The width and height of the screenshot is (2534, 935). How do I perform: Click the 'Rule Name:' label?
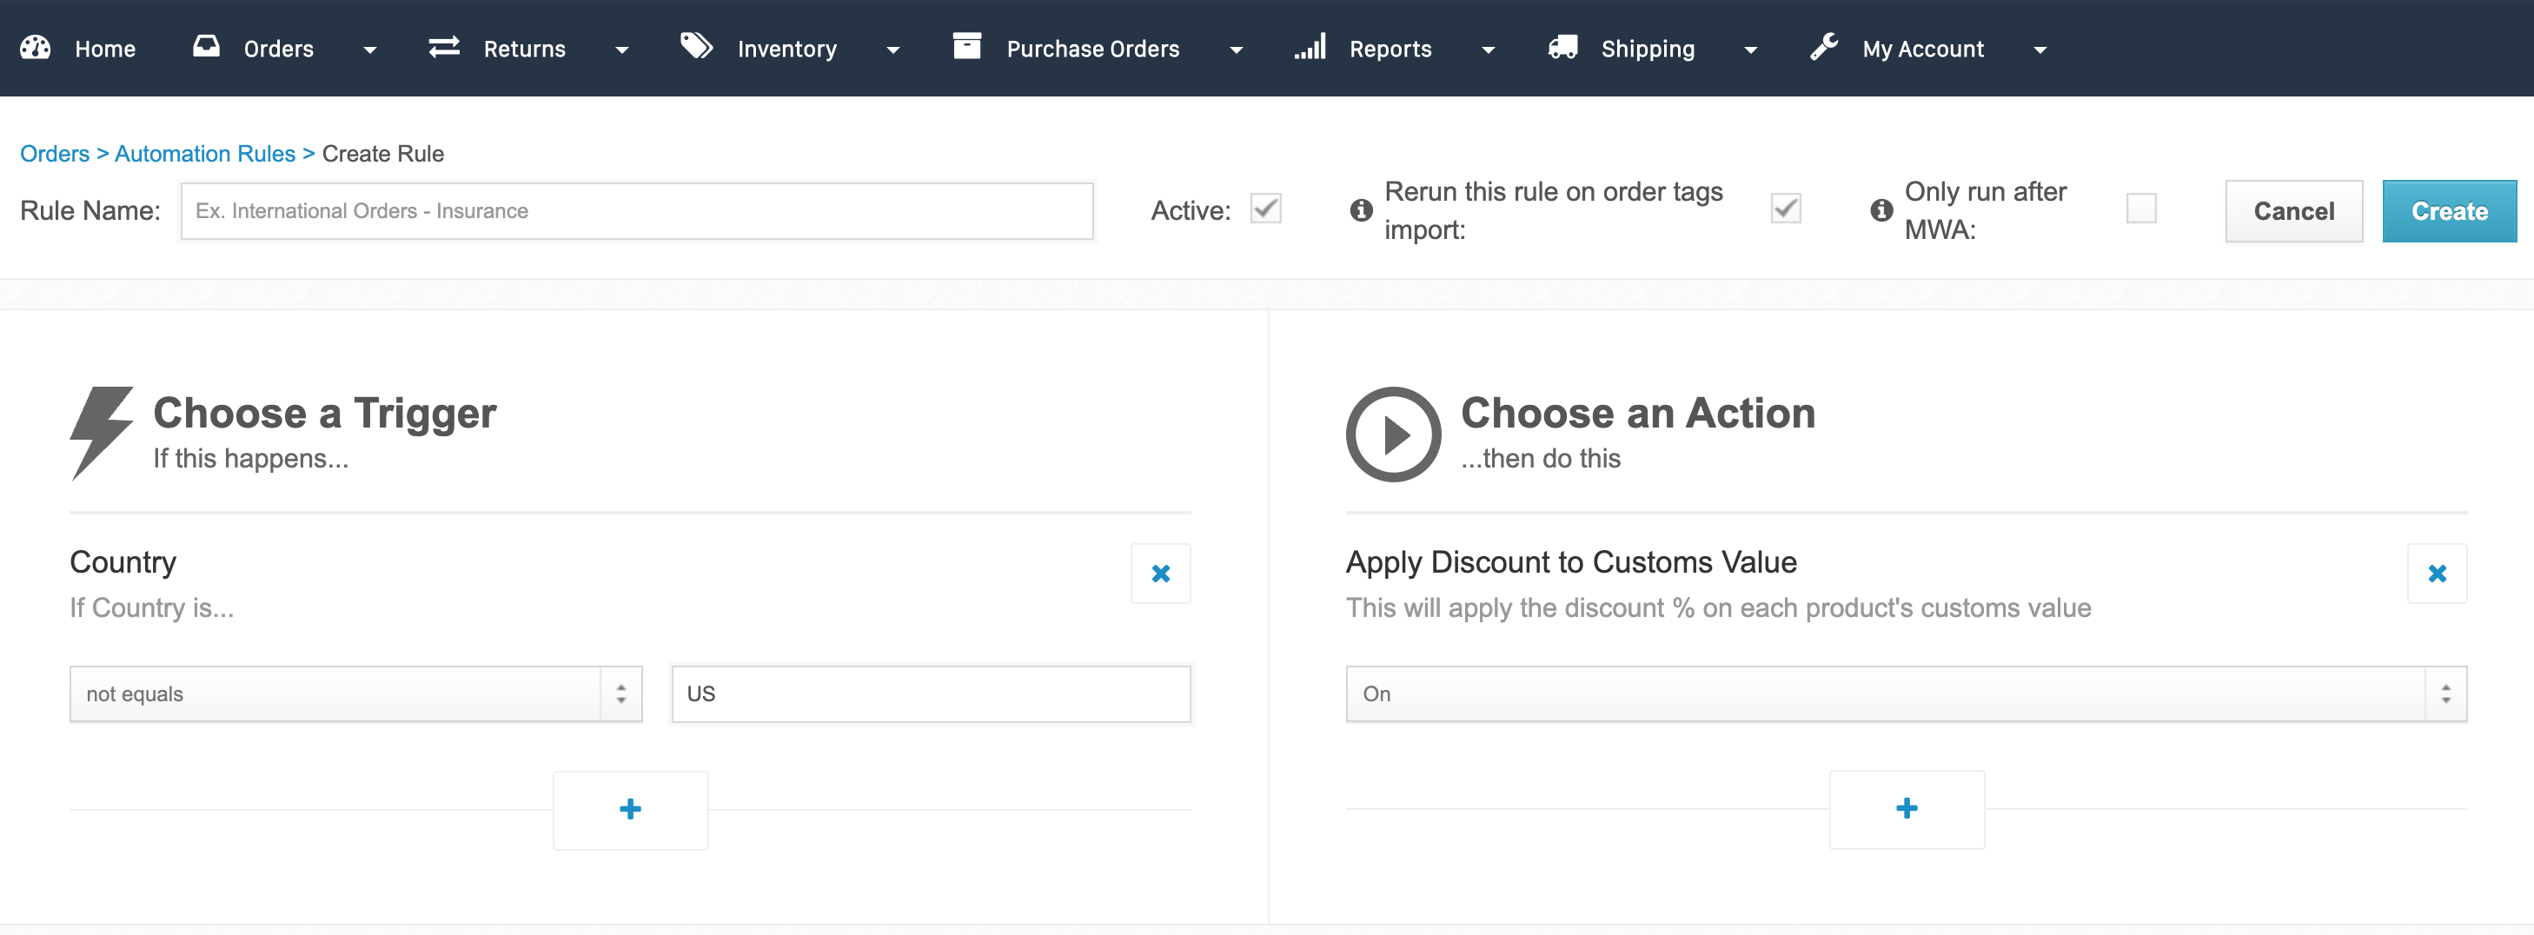[90, 210]
